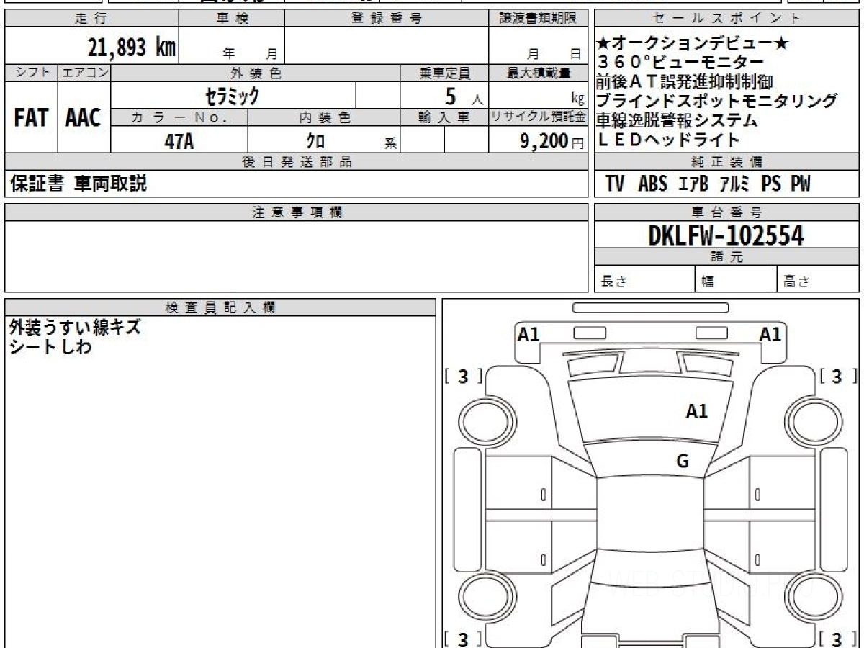Screen dimensions: 864x648
Task: Select the interior color クロ
Action: pyautogui.click(x=315, y=141)
